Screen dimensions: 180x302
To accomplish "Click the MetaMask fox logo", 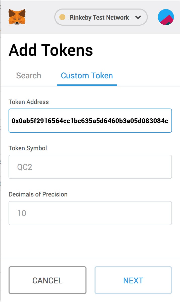I will coord(17,17).
